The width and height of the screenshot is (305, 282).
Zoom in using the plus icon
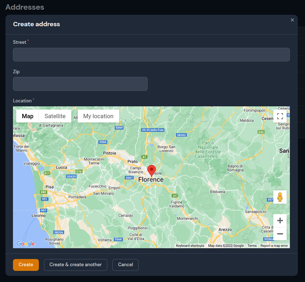point(280,221)
